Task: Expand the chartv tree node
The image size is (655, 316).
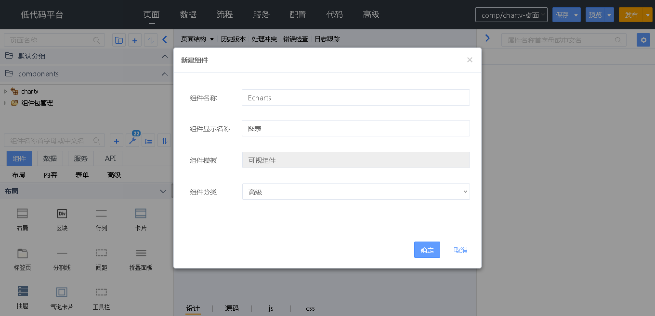Action: point(5,91)
